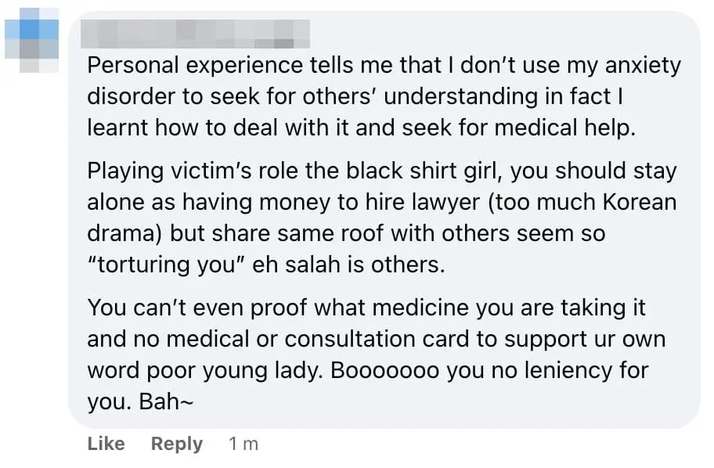714x468 pixels.
Task: Click the paragraph starting "Playing victim's role"
Action: click(x=382, y=218)
